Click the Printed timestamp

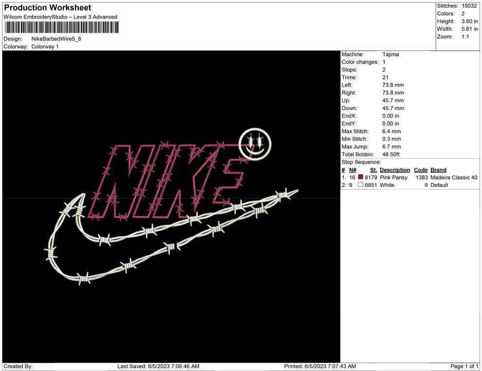point(320,366)
